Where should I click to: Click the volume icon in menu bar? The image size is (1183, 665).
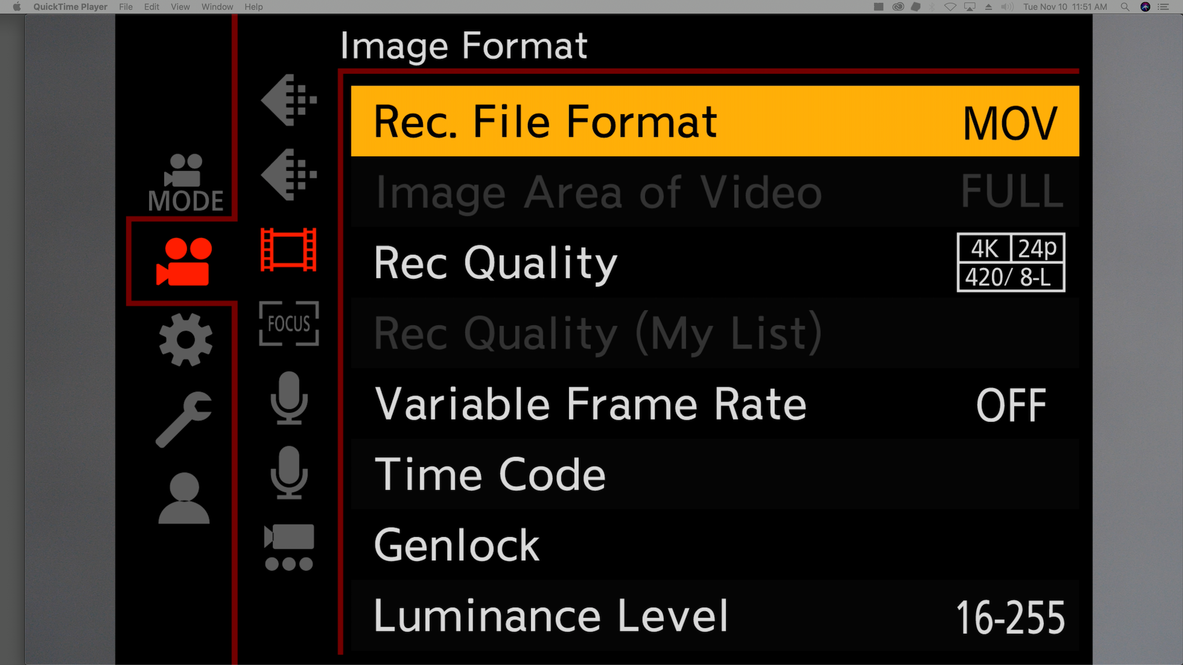click(x=1007, y=7)
